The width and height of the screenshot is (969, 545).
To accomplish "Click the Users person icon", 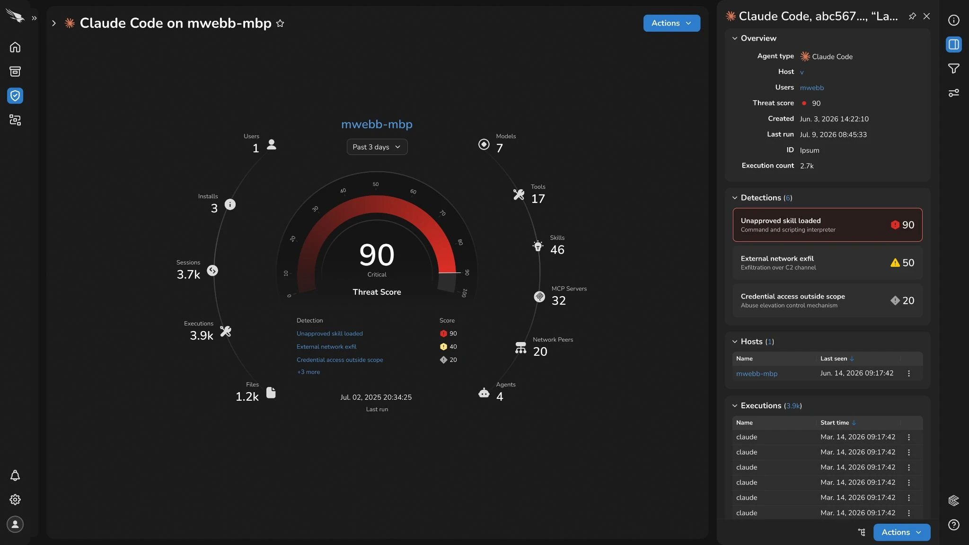I will click(271, 144).
